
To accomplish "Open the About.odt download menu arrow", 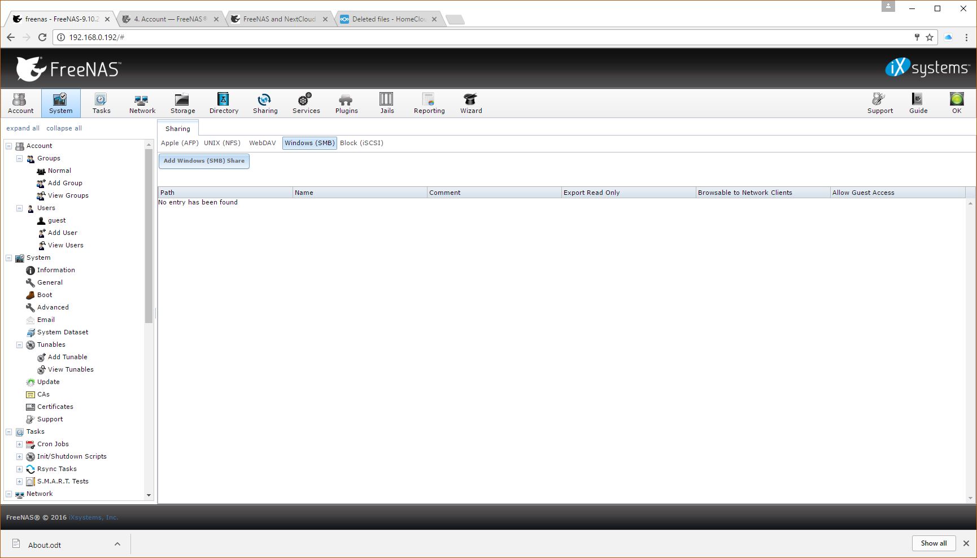I will click(x=117, y=544).
